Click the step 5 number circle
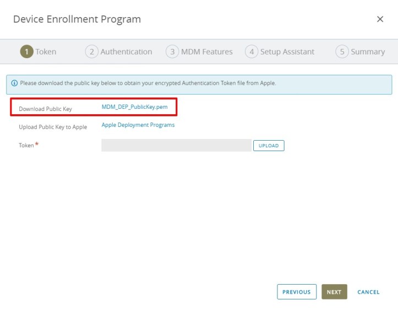Screen dimensions: 398x311 click(342, 52)
